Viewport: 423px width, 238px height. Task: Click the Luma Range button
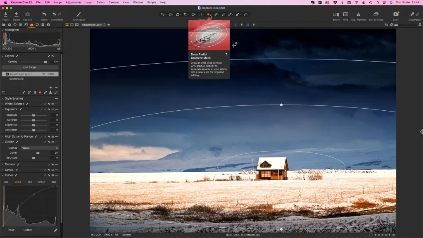(x=30, y=67)
